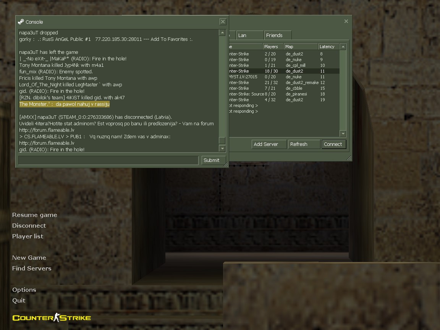Click the AMXX napa3uT disconnected line
The width and height of the screenshot is (440, 330).
coord(95,117)
